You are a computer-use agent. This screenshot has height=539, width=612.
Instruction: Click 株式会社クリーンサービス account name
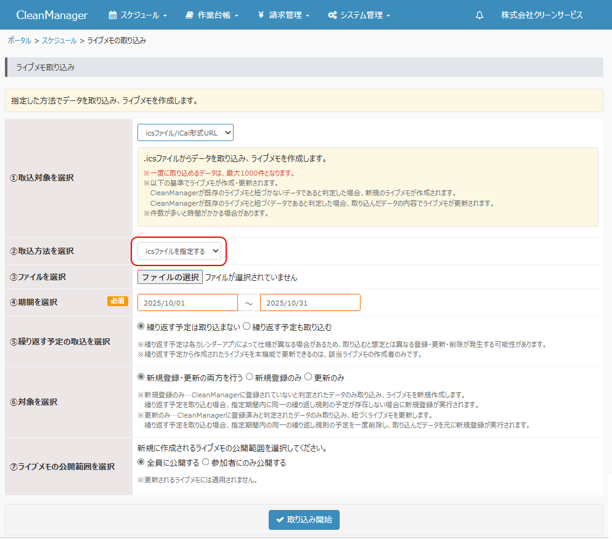coord(542,15)
